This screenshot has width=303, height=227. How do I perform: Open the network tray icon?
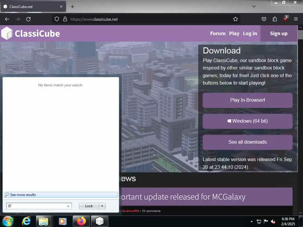tap(259, 221)
